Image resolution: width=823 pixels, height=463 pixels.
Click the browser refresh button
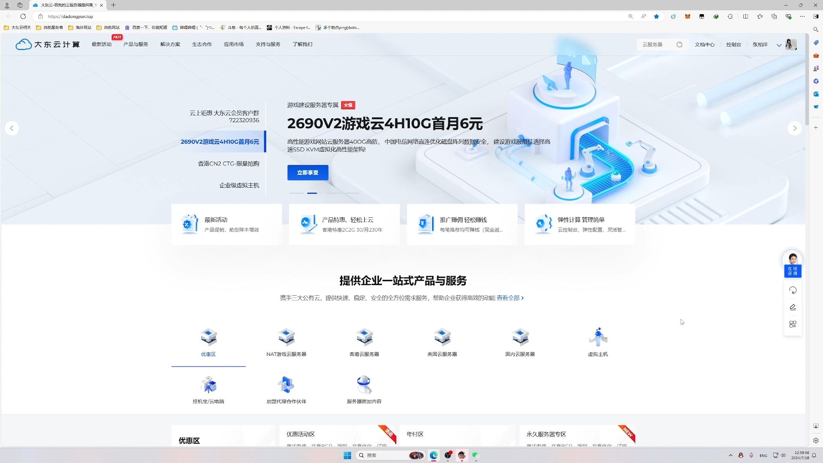23,16
